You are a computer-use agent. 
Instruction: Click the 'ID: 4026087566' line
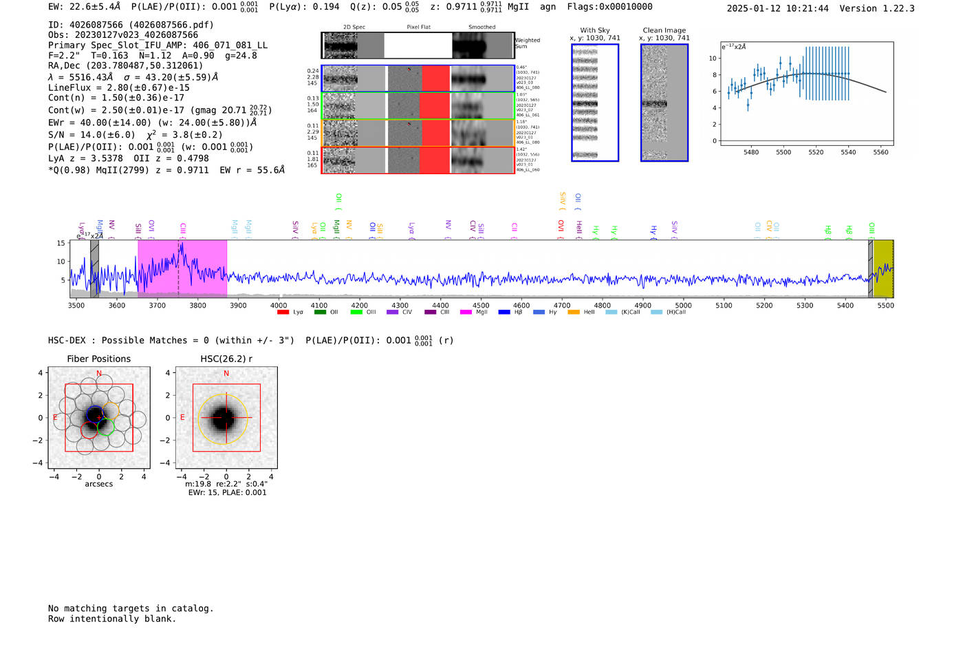[x=131, y=25]
